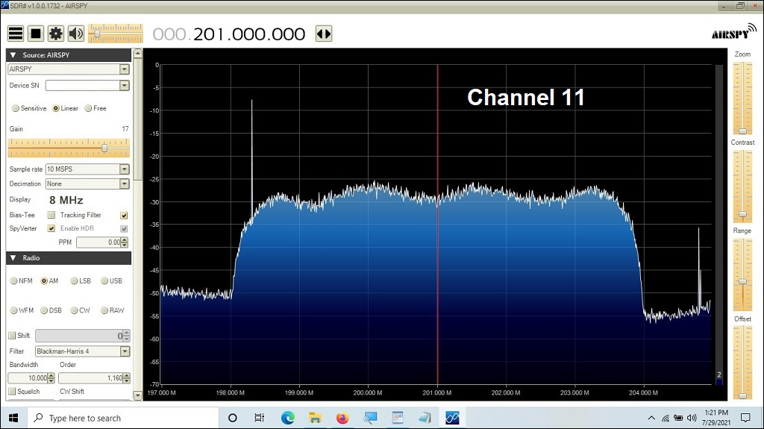Open the AIRSPY source dropdown

[x=69, y=69]
